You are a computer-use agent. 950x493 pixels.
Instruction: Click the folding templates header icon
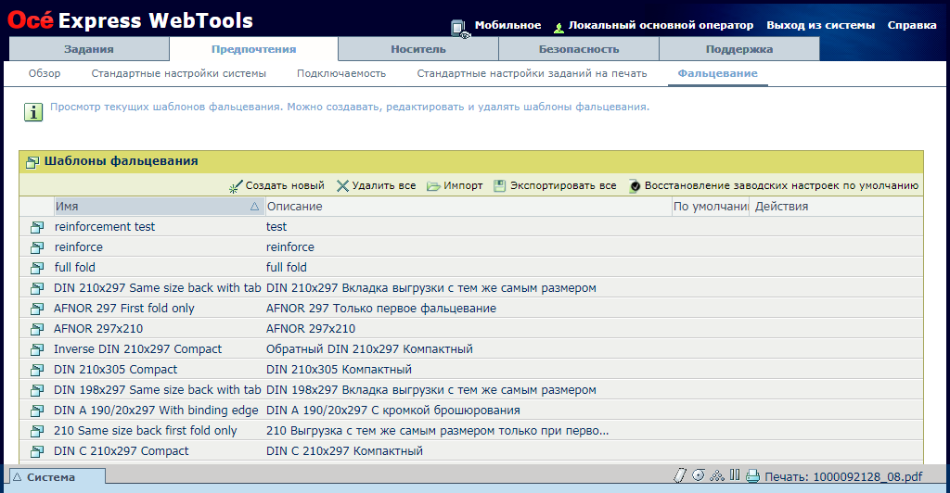coord(32,162)
